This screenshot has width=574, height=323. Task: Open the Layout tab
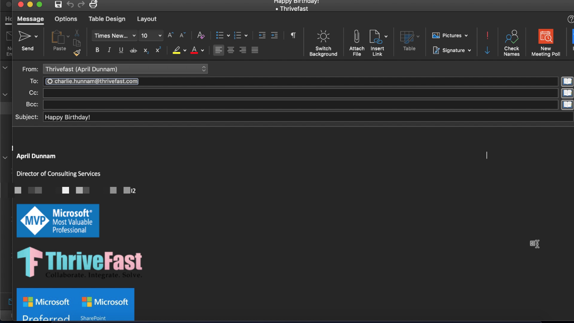click(147, 19)
